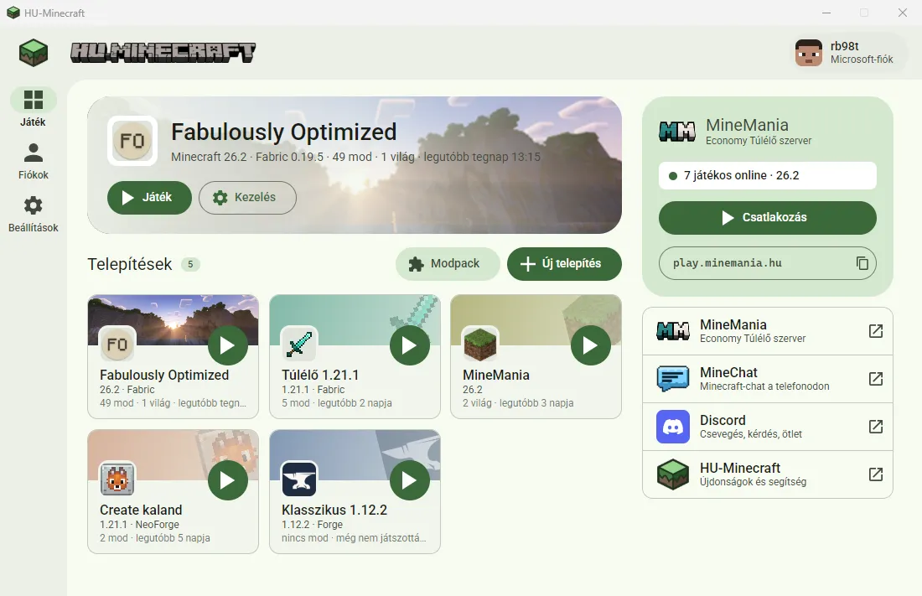Join the MineMania server with Csatlakozás

(x=767, y=218)
